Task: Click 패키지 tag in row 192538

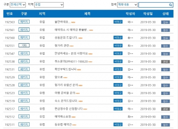Action: point(24,61)
